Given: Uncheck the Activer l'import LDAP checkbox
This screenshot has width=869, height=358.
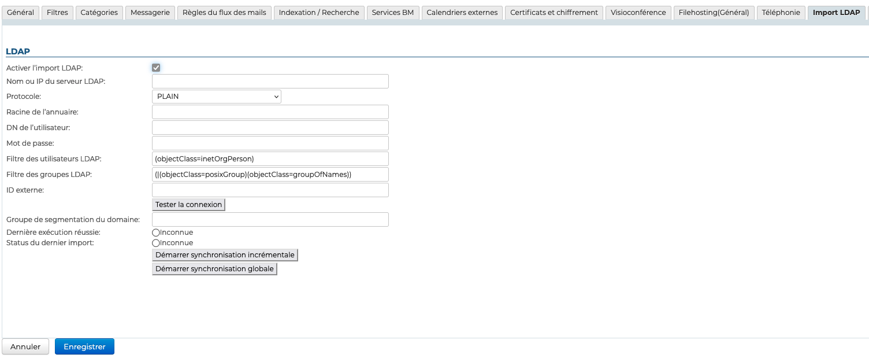Looking at the screenshot, I should tap(156, 68).
